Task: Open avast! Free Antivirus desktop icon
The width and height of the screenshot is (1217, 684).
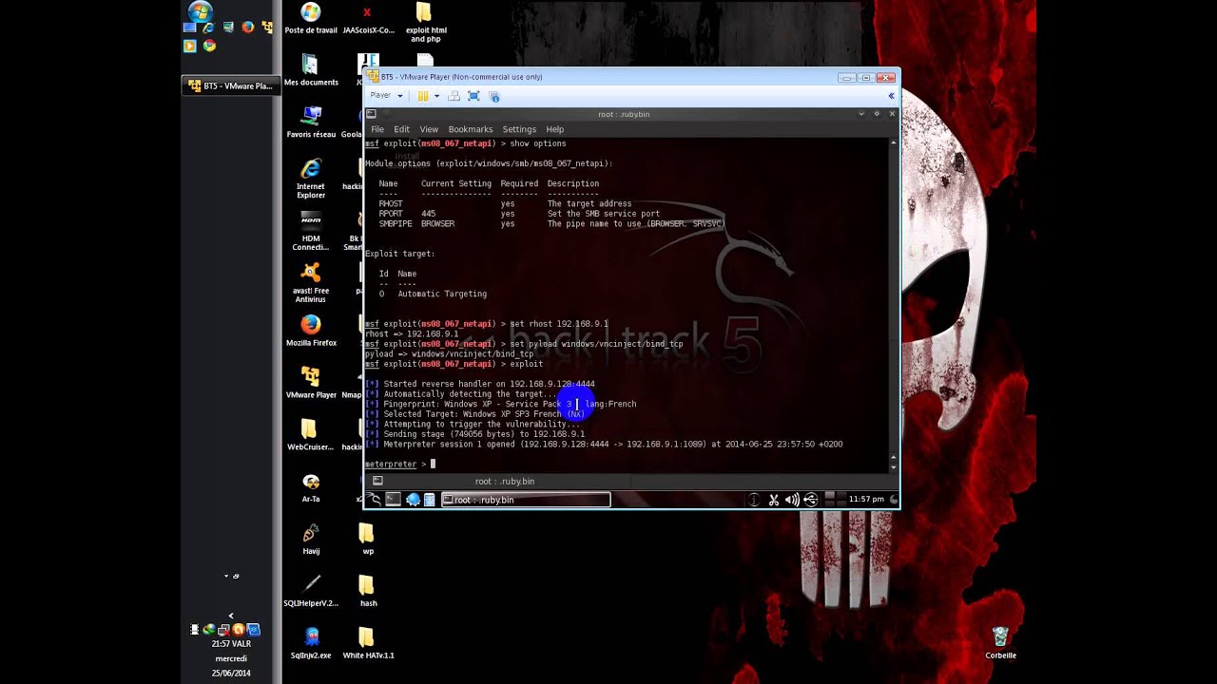Action: point(311,283)
